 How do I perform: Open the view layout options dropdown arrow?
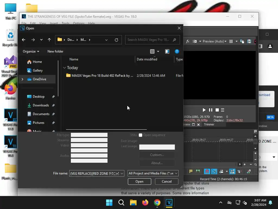coord(158,51)
